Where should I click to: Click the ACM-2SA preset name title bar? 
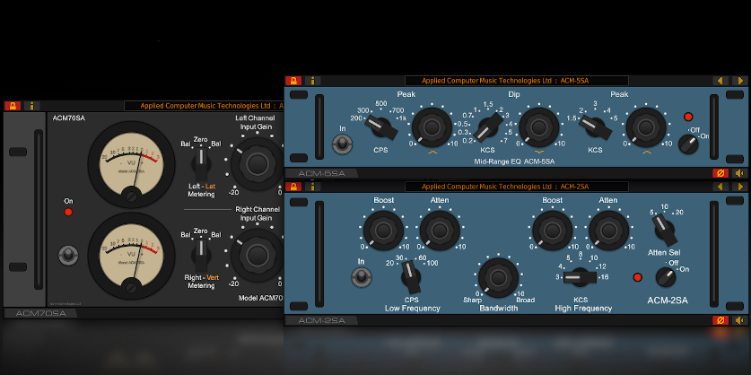pos(516,187)
